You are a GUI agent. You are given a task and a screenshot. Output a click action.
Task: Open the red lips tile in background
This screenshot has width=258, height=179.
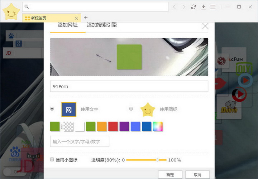[220, 83]
